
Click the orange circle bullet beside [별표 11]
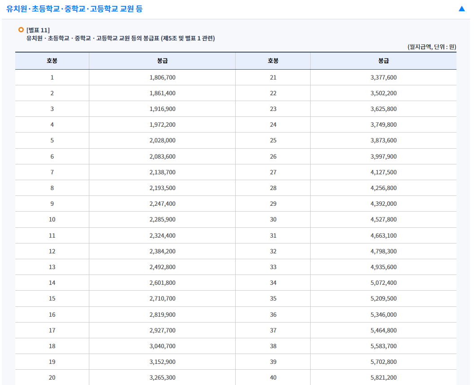pos(21,30)
